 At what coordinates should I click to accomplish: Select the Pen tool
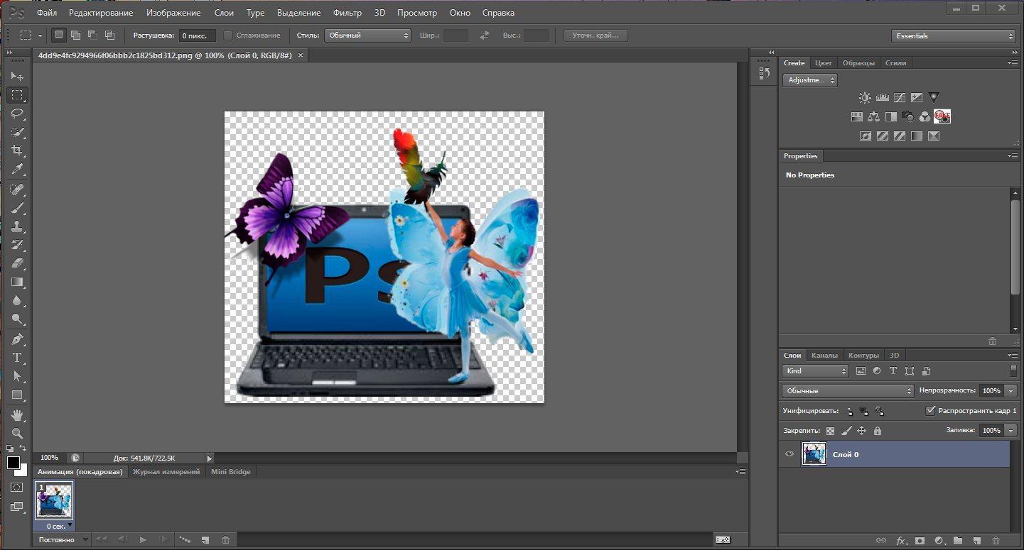(17, 339)
